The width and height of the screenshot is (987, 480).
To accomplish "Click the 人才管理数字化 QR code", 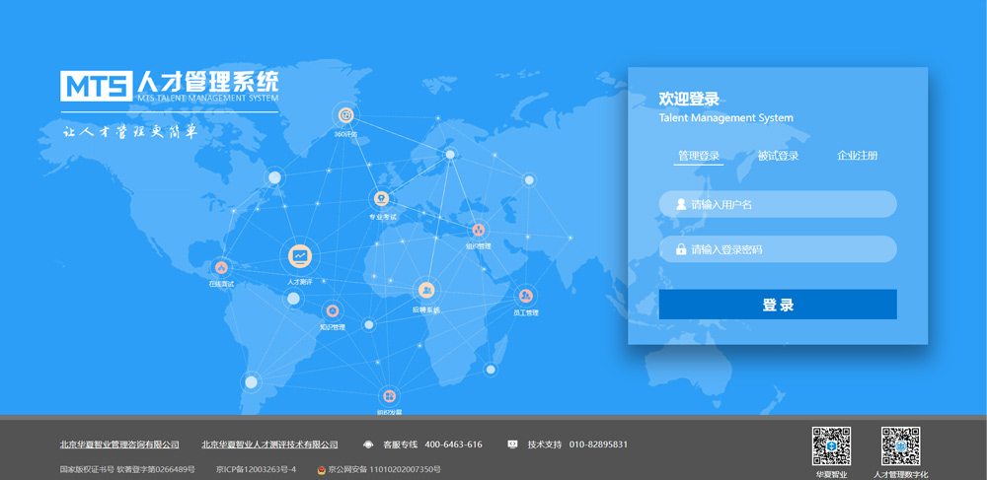I will point(901,446).
